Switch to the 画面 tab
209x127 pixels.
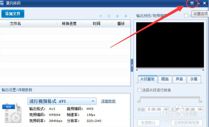[165, 79]
